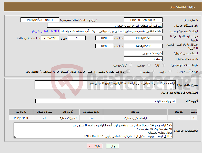Select the خدمت radio button
Image resolution: width=202 pixels, height=153 pixels.
click(149, 65)
